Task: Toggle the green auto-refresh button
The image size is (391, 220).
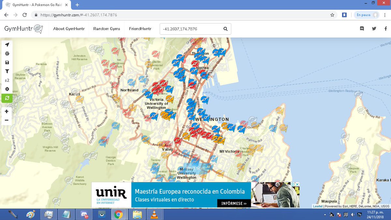Action: point(7,98)
